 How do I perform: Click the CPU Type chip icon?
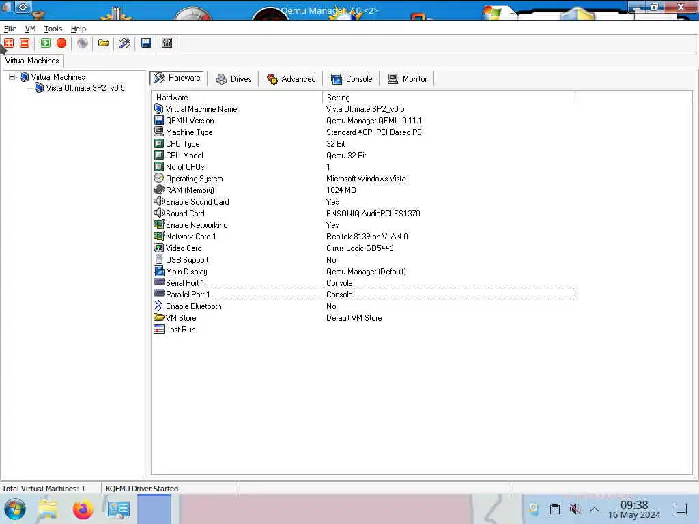158,143
